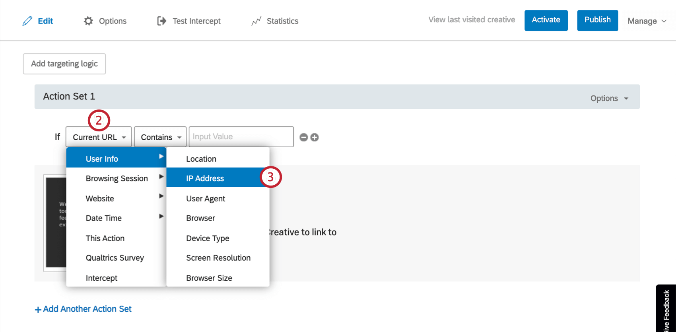Screen dimensions: 676x332
Task: Remove the condition with minus icon
Action: (304, 137)
